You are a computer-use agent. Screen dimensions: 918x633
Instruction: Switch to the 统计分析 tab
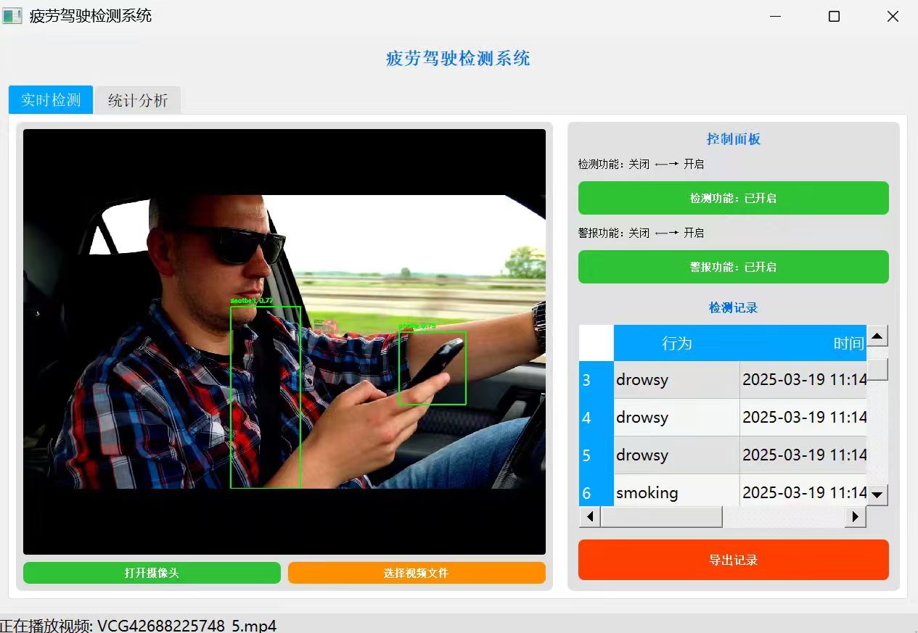coord(138,100)
